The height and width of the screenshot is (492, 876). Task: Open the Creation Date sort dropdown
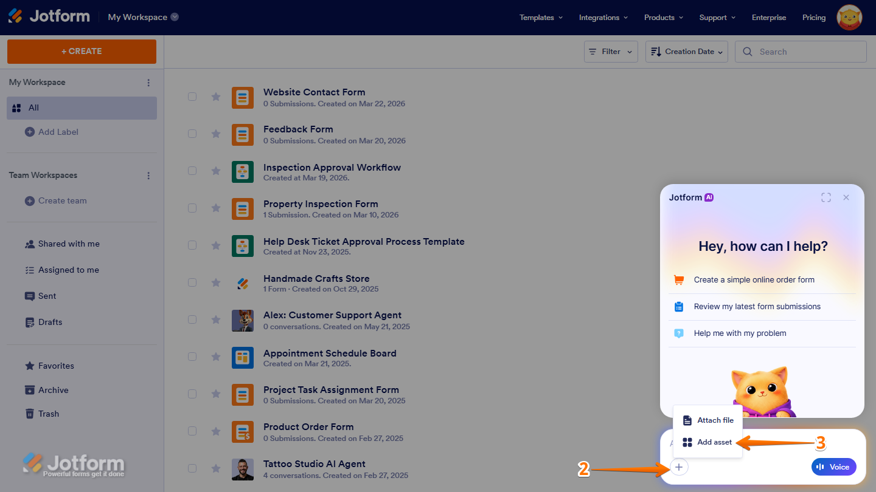pyautogui.click(x=686, y=51)
